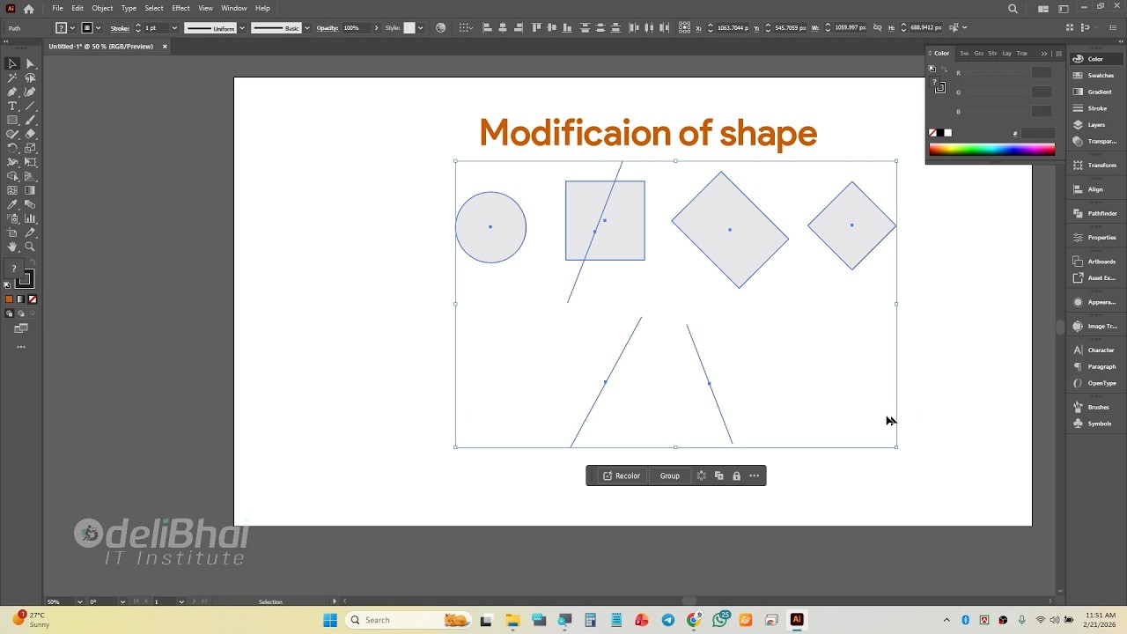The height and width of the screenshot is (634, 1127).
Task: Select the Magic Wand tool
Action: click(12, 77)
